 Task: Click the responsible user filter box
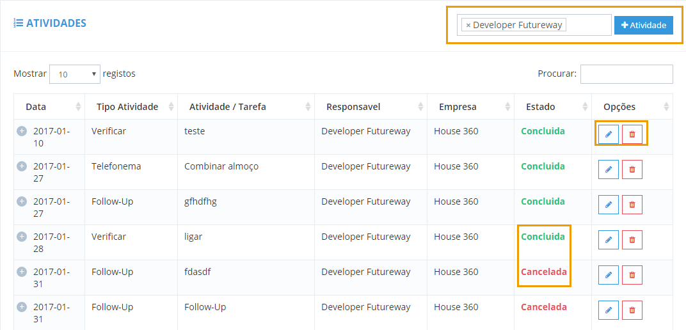[x=534, y=25]
